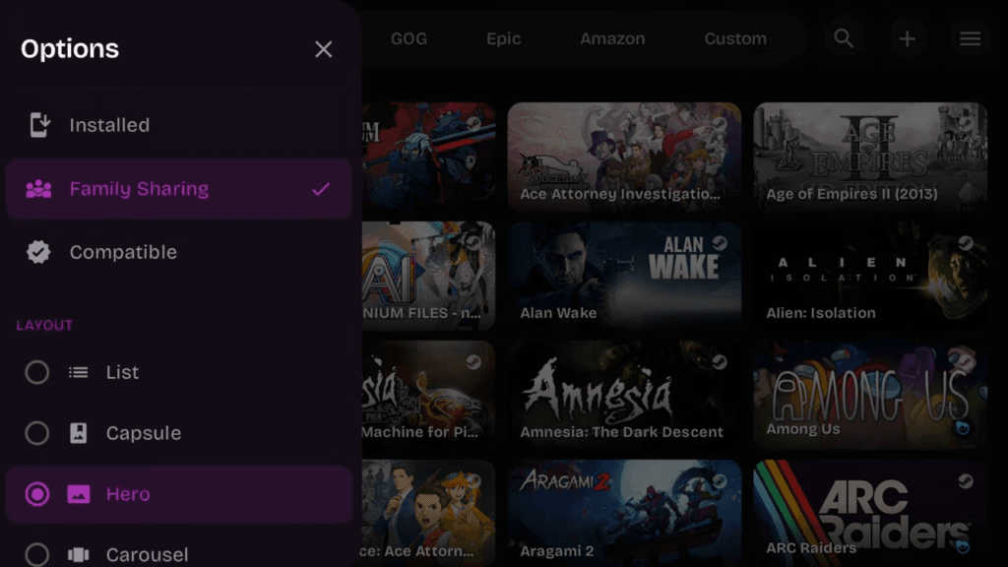Select the Capsule layout radio button
Viewport: 1008px width, 567px height.
click(x=36, y=433)
